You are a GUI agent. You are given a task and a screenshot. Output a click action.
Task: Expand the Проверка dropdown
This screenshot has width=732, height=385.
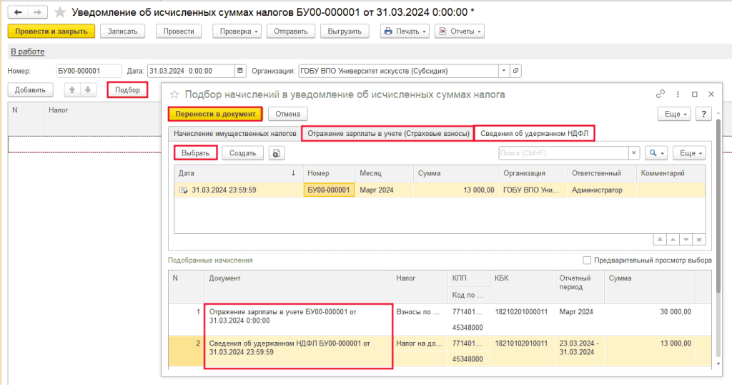point(239,31)
